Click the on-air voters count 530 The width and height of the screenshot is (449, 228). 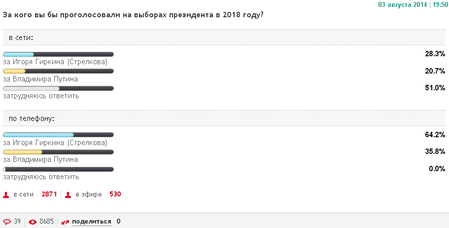tap(115, 194)
